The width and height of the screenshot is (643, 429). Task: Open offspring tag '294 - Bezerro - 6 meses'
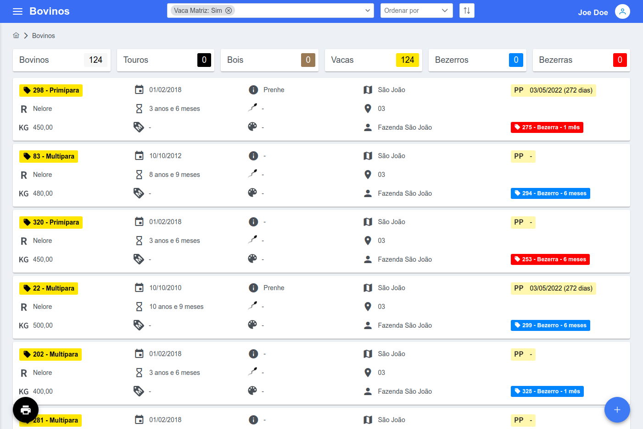(550, 193)
